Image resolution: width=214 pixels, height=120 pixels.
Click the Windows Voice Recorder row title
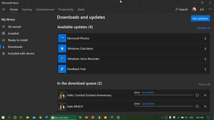[x=83, y=59]
